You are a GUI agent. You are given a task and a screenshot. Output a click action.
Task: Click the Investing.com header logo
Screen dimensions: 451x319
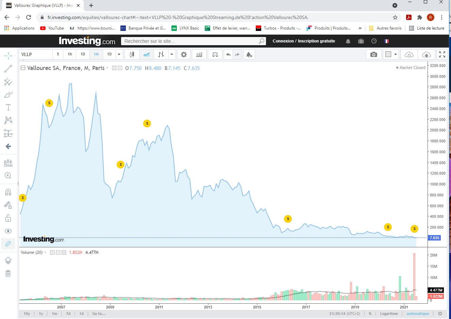pos(87,41)
